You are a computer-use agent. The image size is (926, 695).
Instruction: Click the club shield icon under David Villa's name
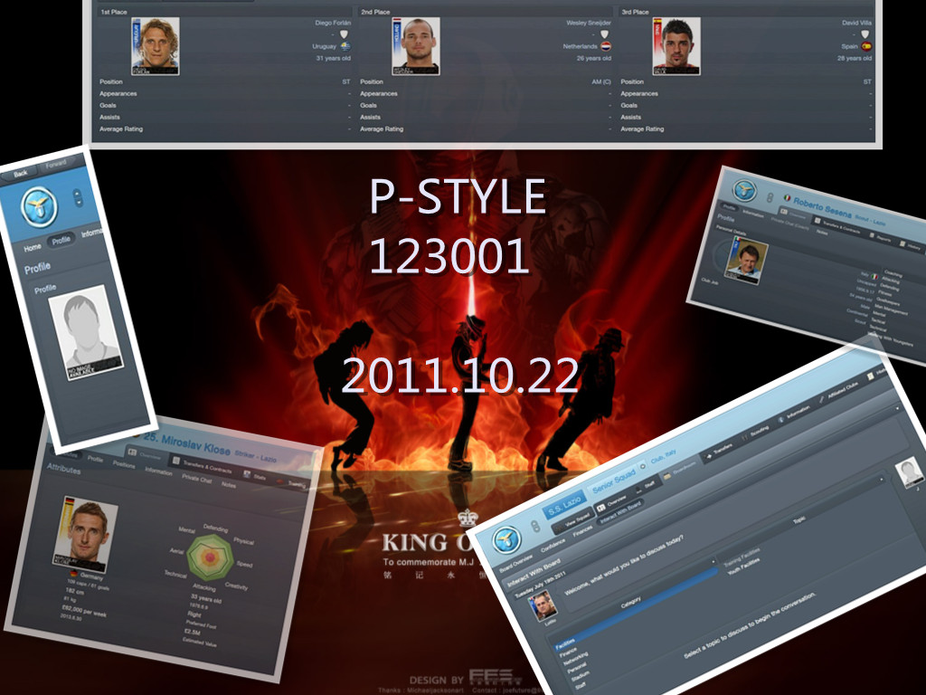pos(865,34)
